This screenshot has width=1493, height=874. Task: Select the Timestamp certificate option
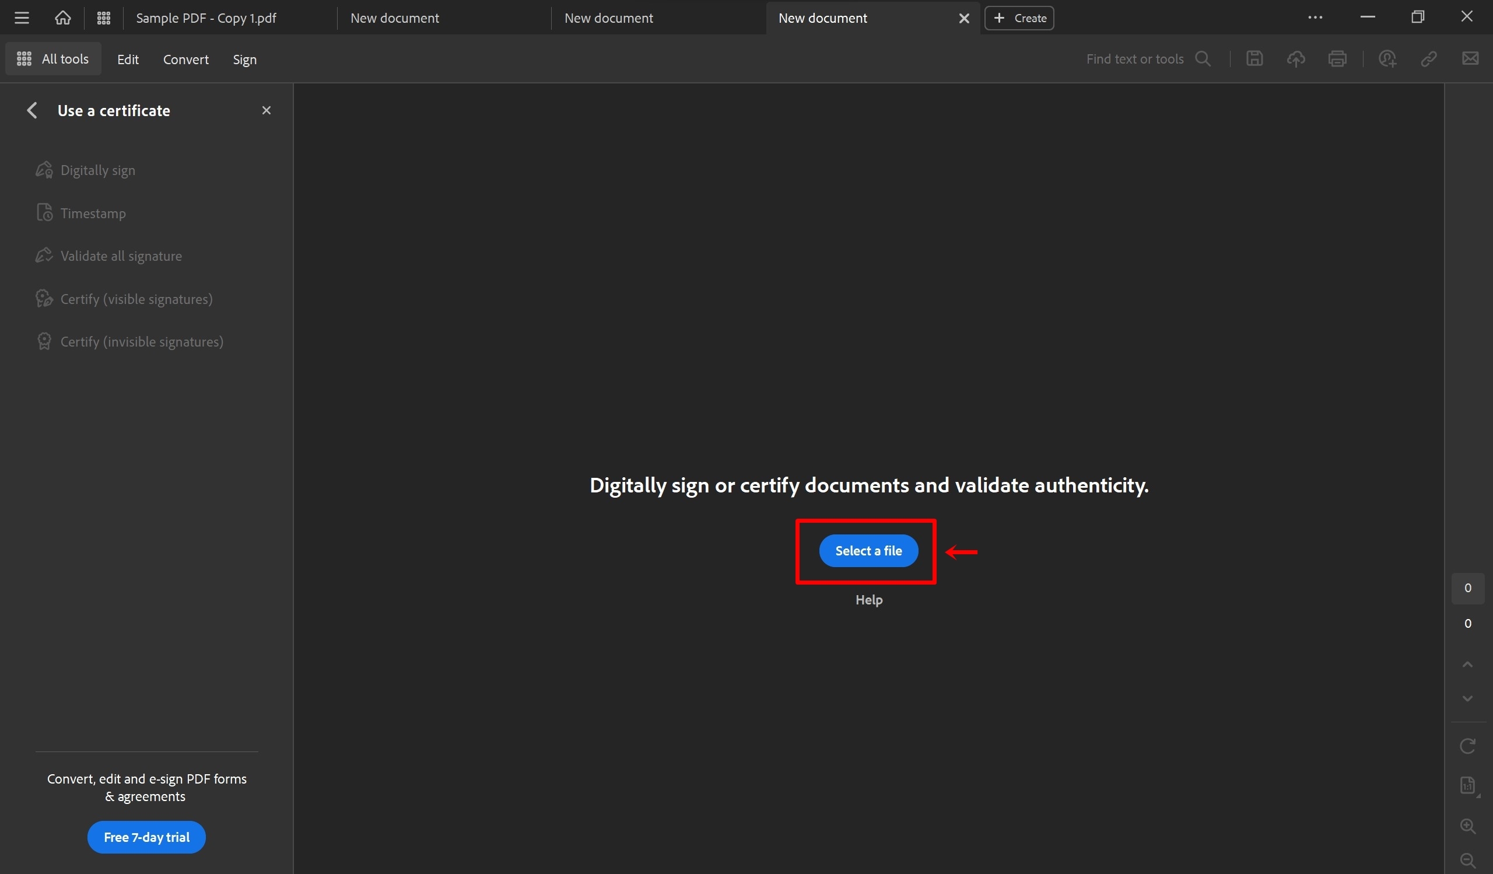pos(92,213)
